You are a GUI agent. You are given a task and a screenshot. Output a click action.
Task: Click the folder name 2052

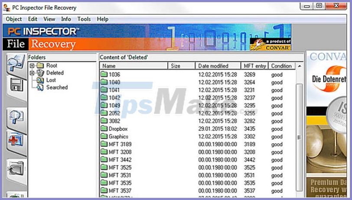point(114,113)
